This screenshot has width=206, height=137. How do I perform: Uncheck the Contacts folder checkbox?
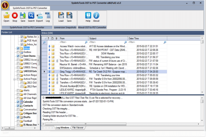(18, 106)
